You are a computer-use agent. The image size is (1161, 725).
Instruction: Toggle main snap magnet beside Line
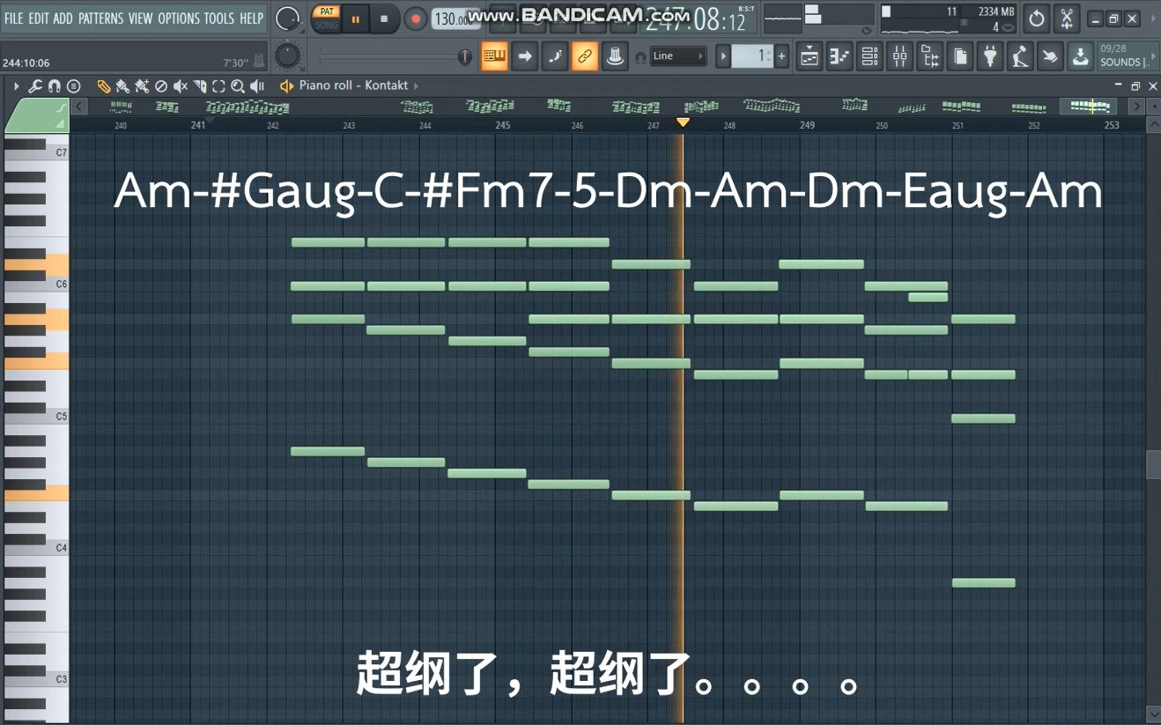click(x=640, y=57)
